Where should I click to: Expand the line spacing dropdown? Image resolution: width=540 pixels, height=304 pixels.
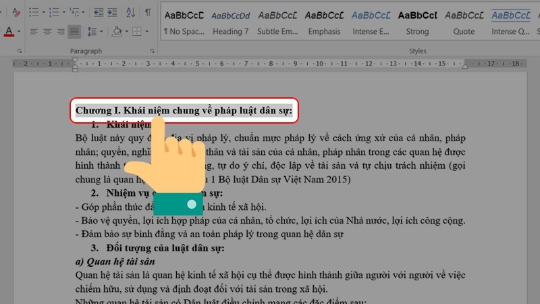coord(102,32)
